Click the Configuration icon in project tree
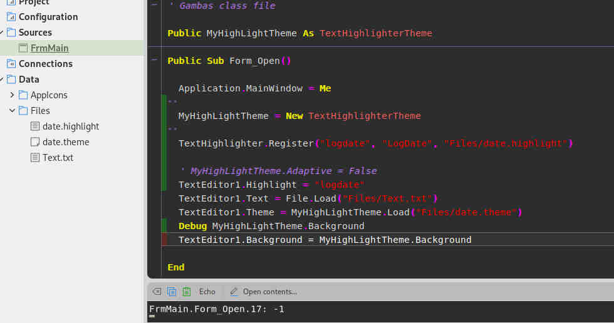614x323 pixels. point(11,17)
